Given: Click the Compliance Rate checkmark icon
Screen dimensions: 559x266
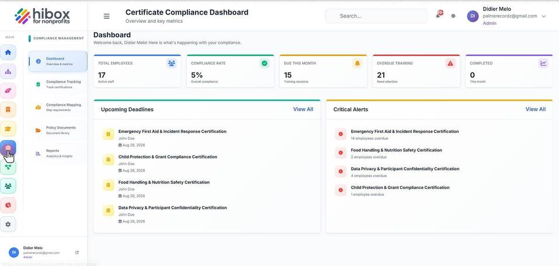Looking at the screenshot, I should pos(264,63).
